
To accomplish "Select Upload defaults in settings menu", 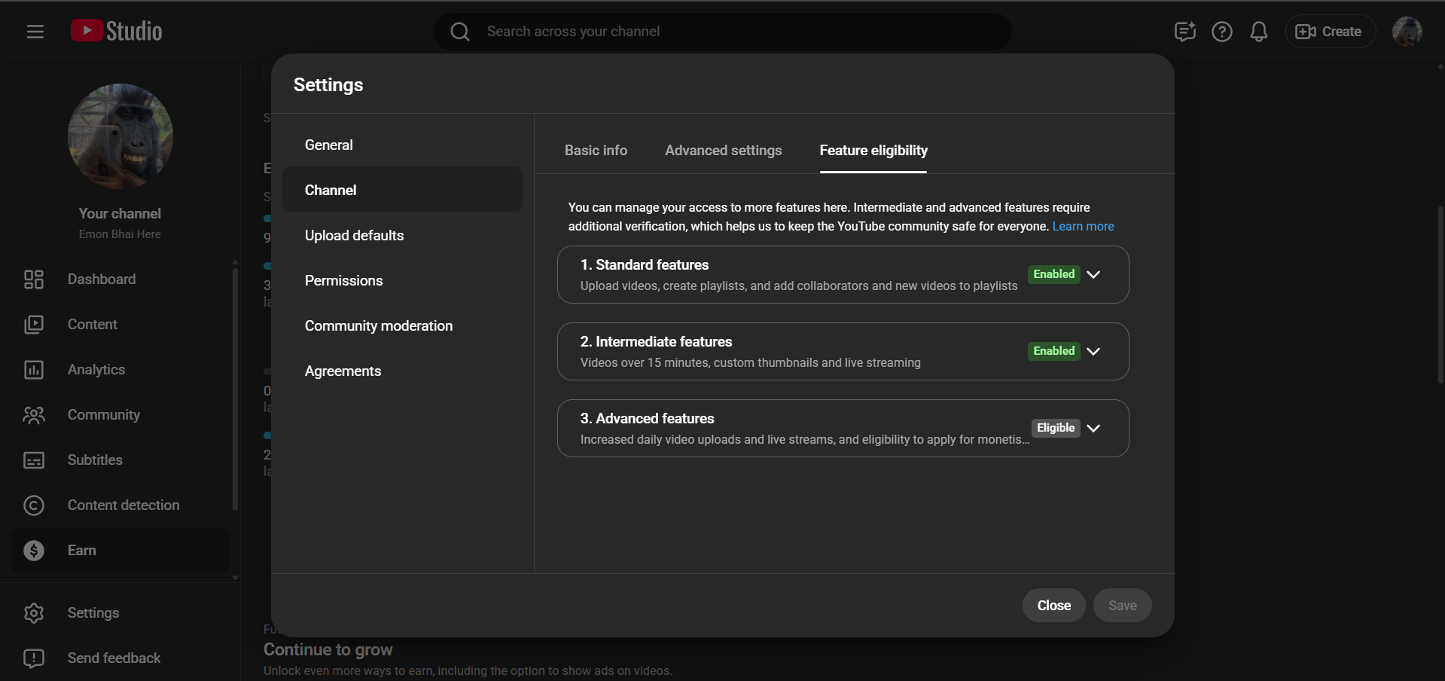I will [354, 236].
